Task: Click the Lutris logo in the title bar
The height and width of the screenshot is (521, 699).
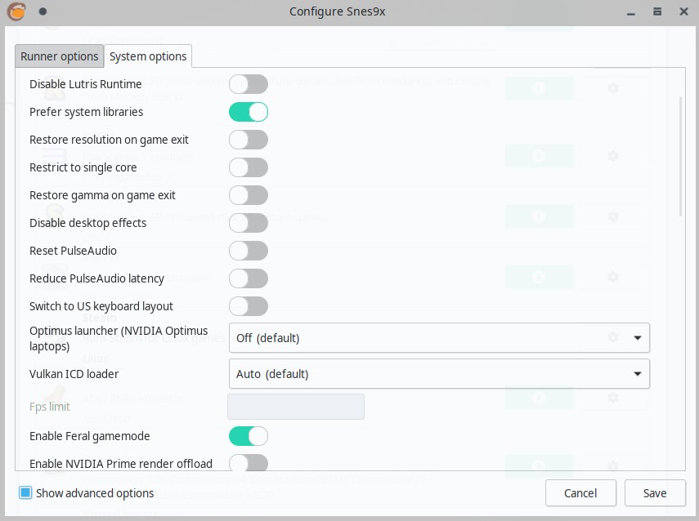Action: pos(16,11)
